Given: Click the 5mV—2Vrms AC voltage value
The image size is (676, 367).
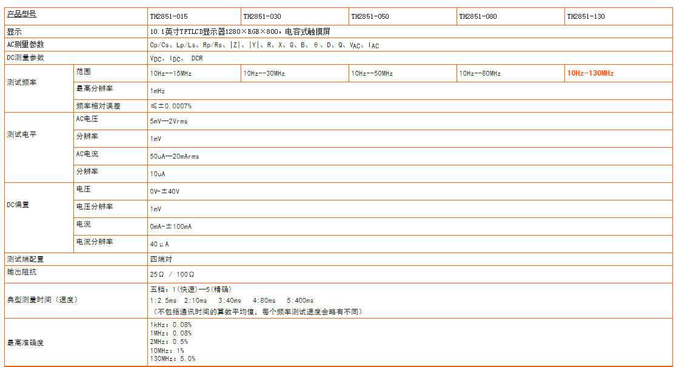Looking at the screenshot, I should point(169,122).
